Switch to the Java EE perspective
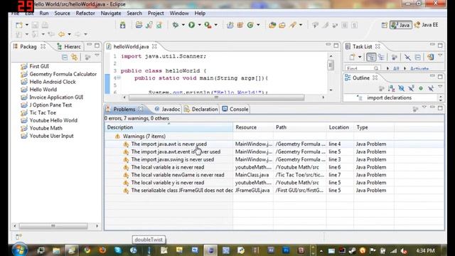 click(x=426, y=26)
